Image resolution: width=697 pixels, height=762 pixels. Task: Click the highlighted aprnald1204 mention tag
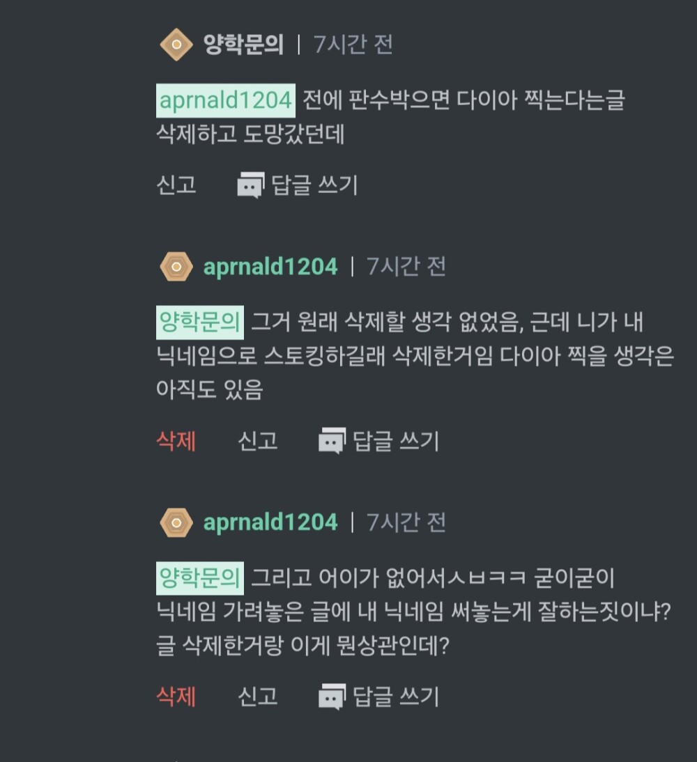pos(226,101)
